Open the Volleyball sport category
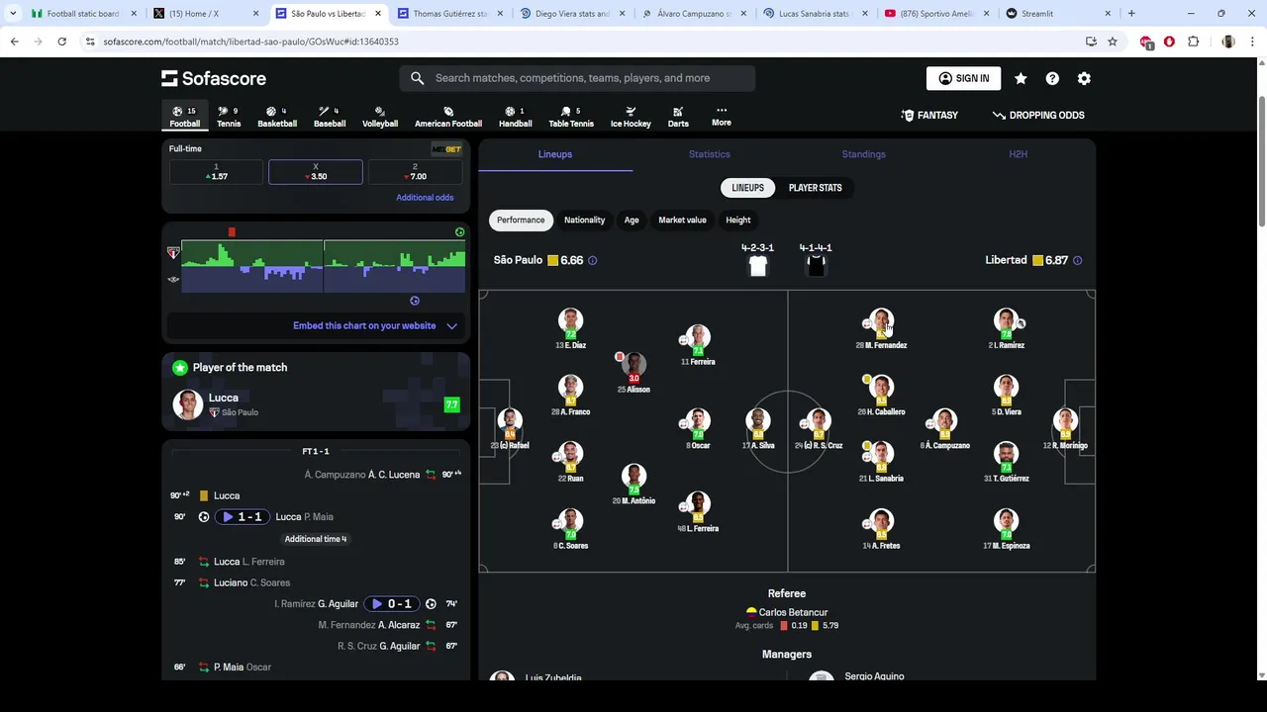Viewport: 1267px width, 712px height. [380, 117]
